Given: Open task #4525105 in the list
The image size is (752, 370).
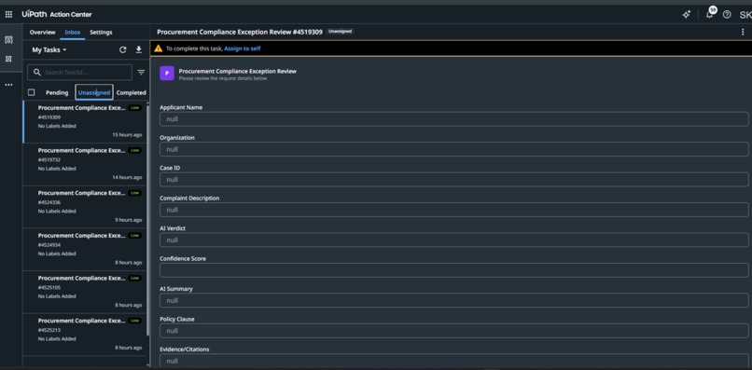Looking at the screenshot, I should (85, 293).
